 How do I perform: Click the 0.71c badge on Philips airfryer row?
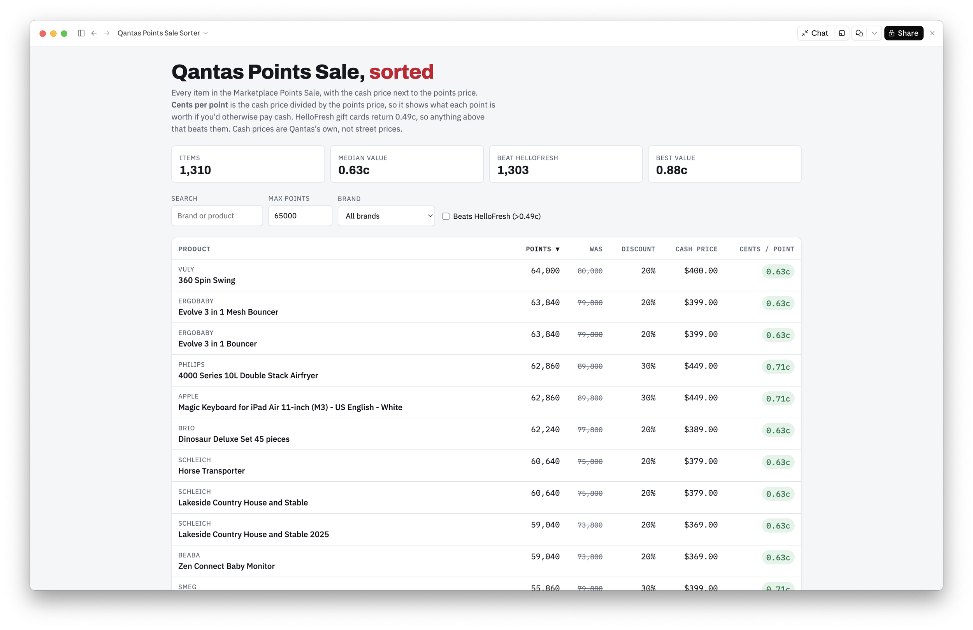(x=778, y=367)
